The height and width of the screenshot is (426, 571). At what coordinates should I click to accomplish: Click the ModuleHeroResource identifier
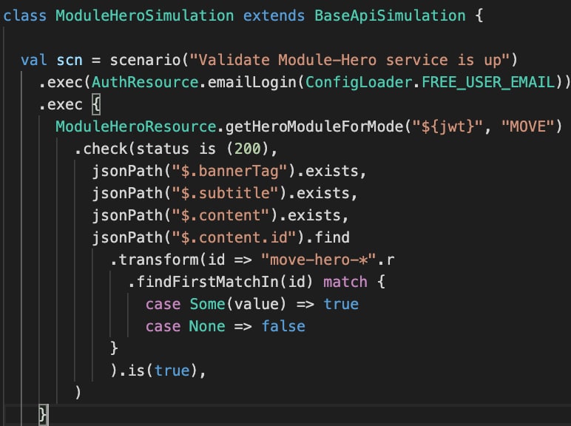click(x=136, y=126)
